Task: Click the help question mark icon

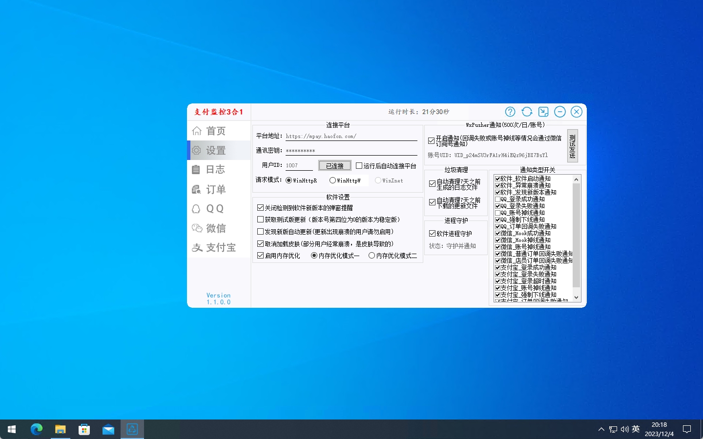Action: (x=510, y=112)
